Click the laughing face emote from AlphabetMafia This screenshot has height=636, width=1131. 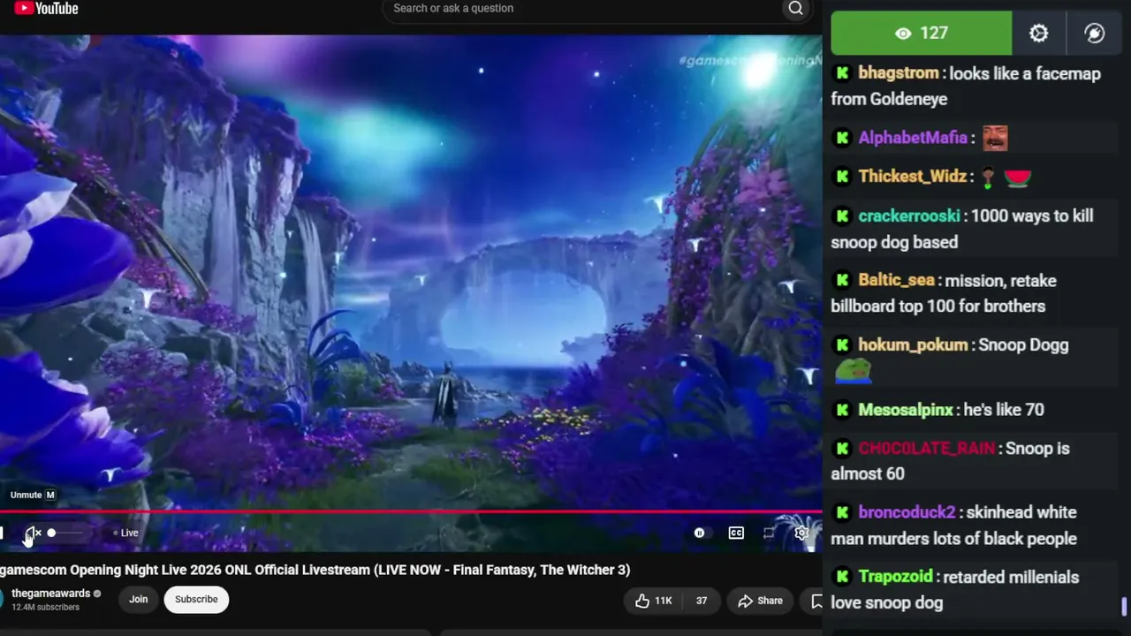tap(995, 138)
